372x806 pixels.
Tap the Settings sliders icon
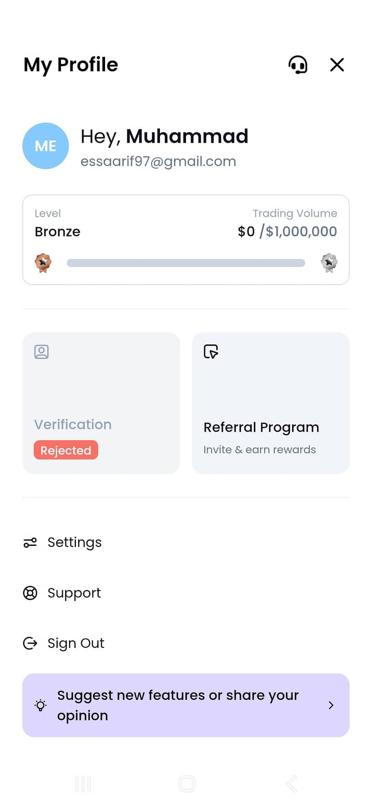point(30,542)
